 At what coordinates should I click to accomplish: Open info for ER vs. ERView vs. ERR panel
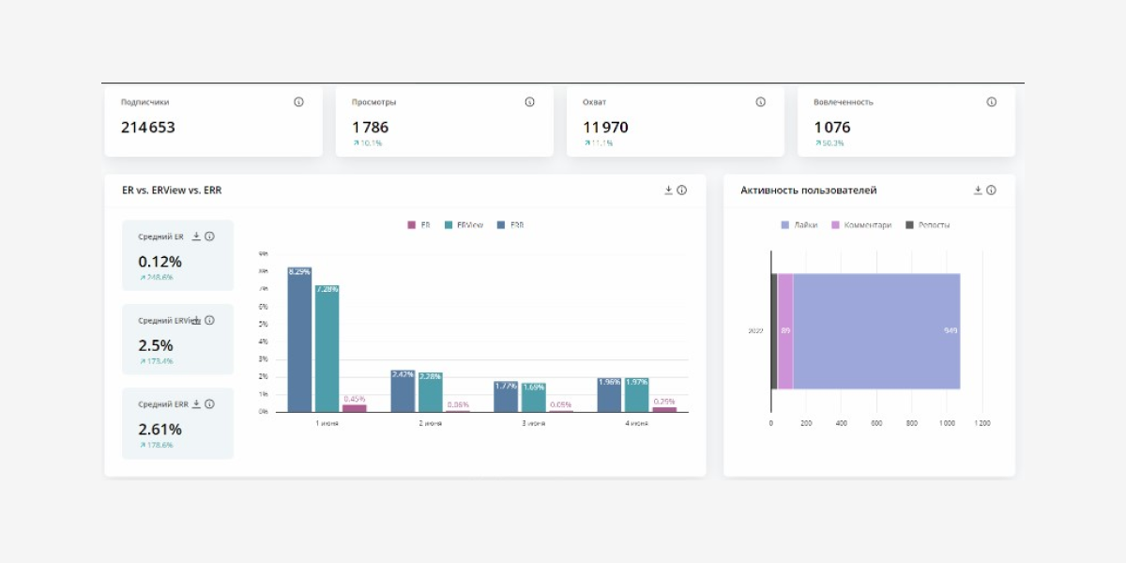point(682,190)
